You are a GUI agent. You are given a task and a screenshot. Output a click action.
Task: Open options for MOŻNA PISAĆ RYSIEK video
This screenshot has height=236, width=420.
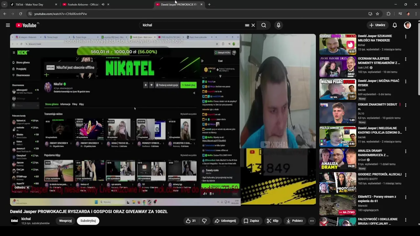coord(406,82)
